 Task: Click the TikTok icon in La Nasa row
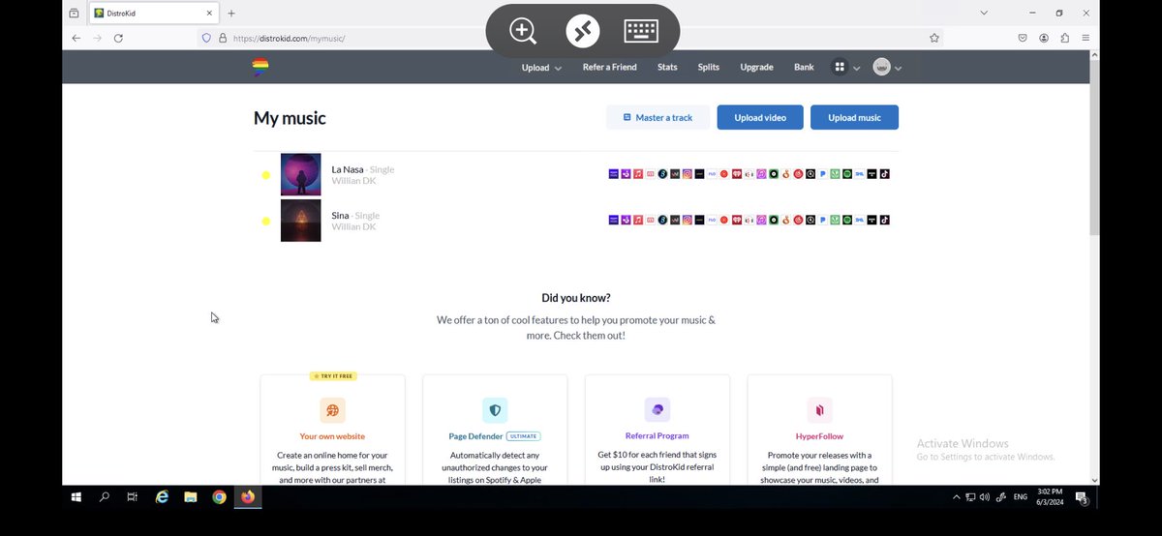tap(885, 174)
